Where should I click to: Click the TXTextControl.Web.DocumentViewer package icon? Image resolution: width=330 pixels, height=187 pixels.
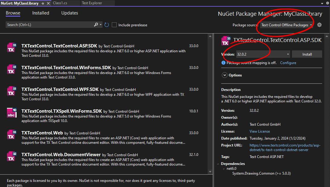11,156
